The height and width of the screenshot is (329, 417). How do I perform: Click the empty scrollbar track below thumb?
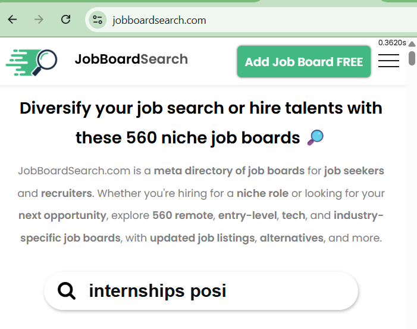[x=412, y=208]
